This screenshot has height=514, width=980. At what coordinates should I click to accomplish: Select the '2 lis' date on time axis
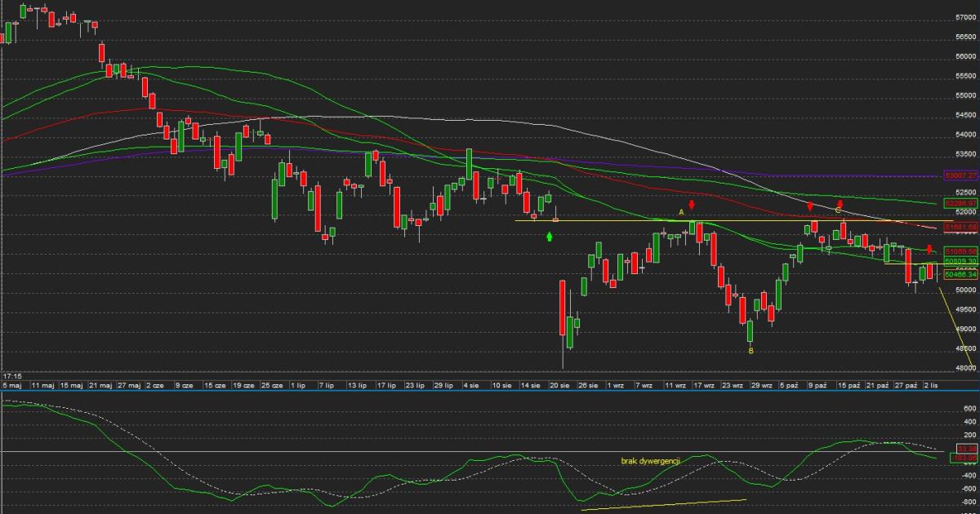pos(932,384)
